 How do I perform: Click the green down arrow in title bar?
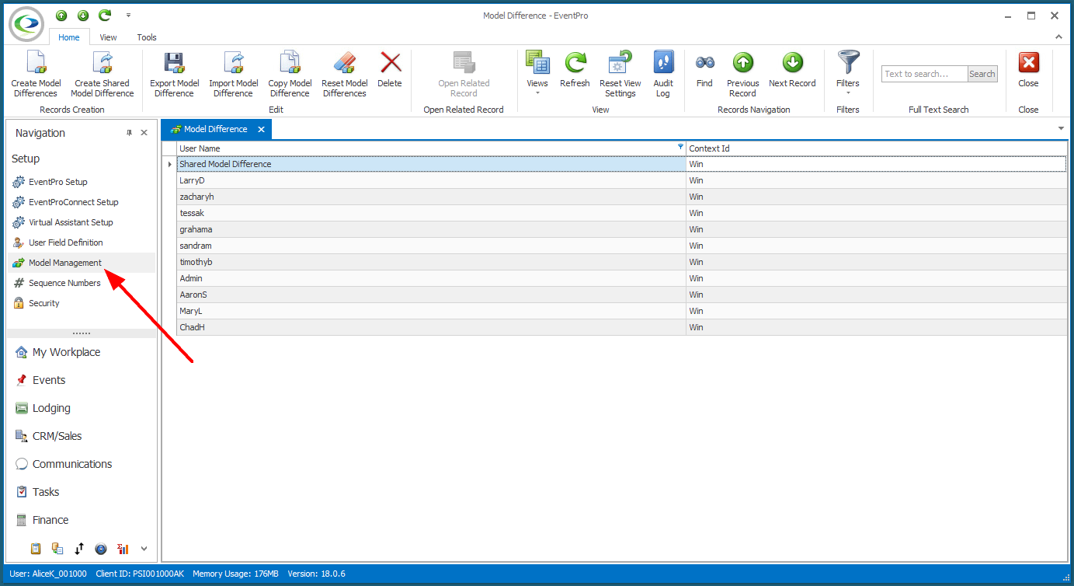coord(83,16)
